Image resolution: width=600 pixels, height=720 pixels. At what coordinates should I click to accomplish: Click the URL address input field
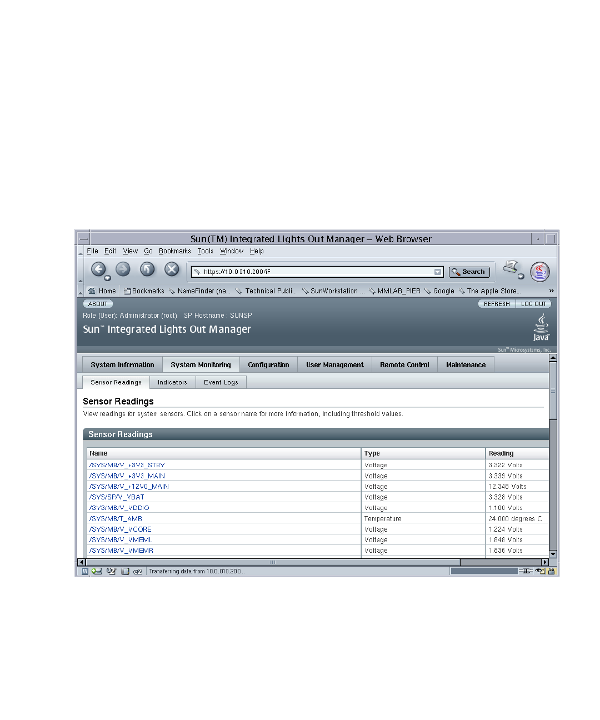point(317,272)
